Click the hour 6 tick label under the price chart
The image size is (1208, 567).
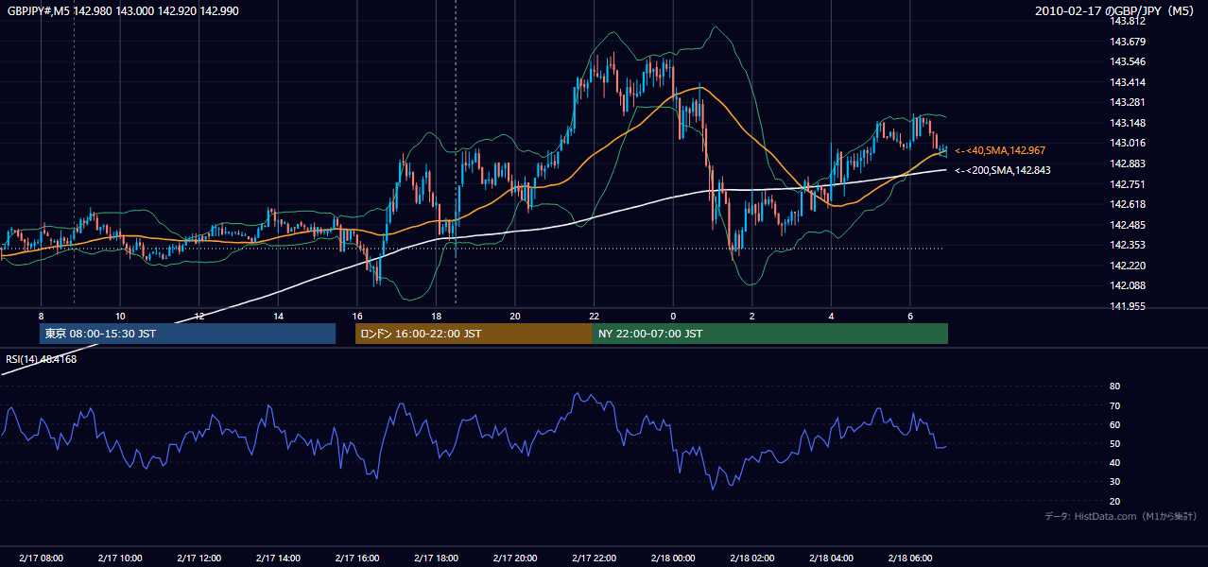[x=910, y=316]
